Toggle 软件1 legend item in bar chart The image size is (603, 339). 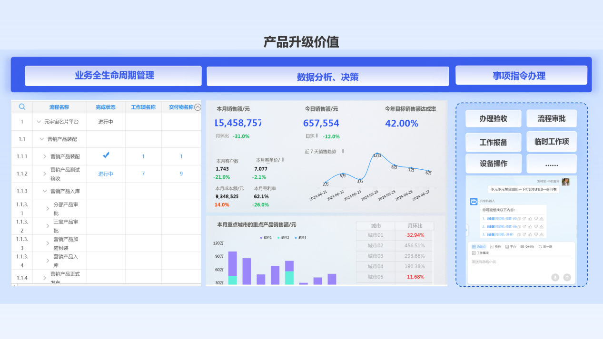[266, 237]
